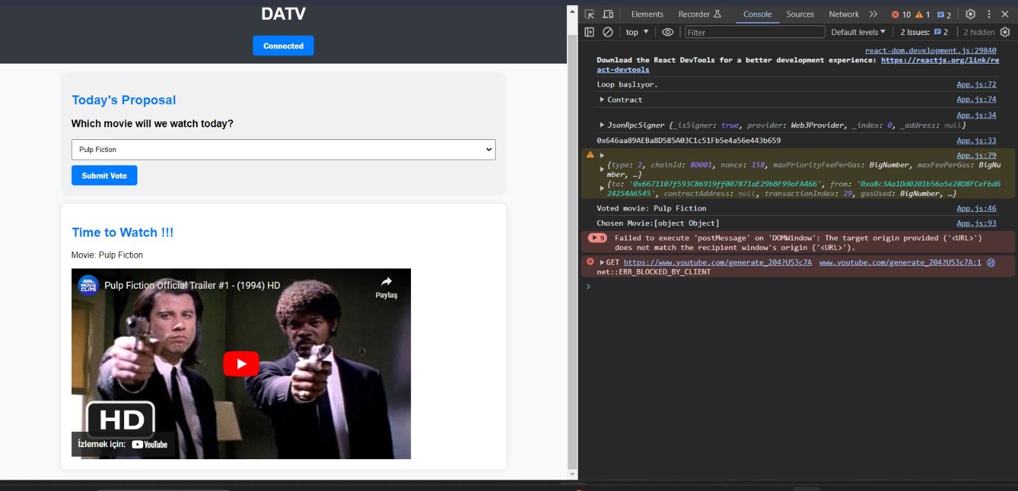The height and width of the screenshot is (491, 1018).
Task: Open App.js:79 source link
Action: coord(977,155)
